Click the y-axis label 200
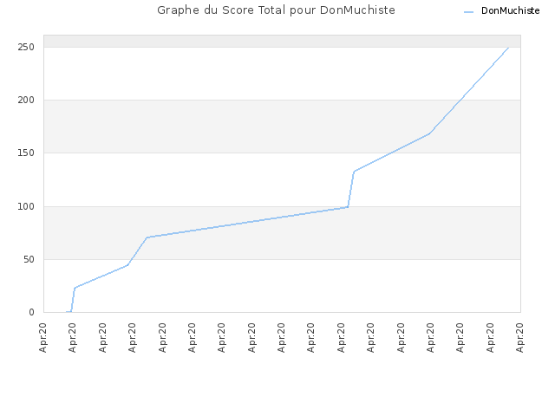The height and width of the screenshot is (416, 555). pyautogui.click(x=26, y=101)
